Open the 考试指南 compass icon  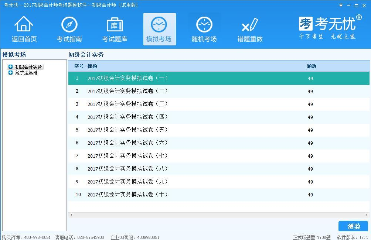69,29
